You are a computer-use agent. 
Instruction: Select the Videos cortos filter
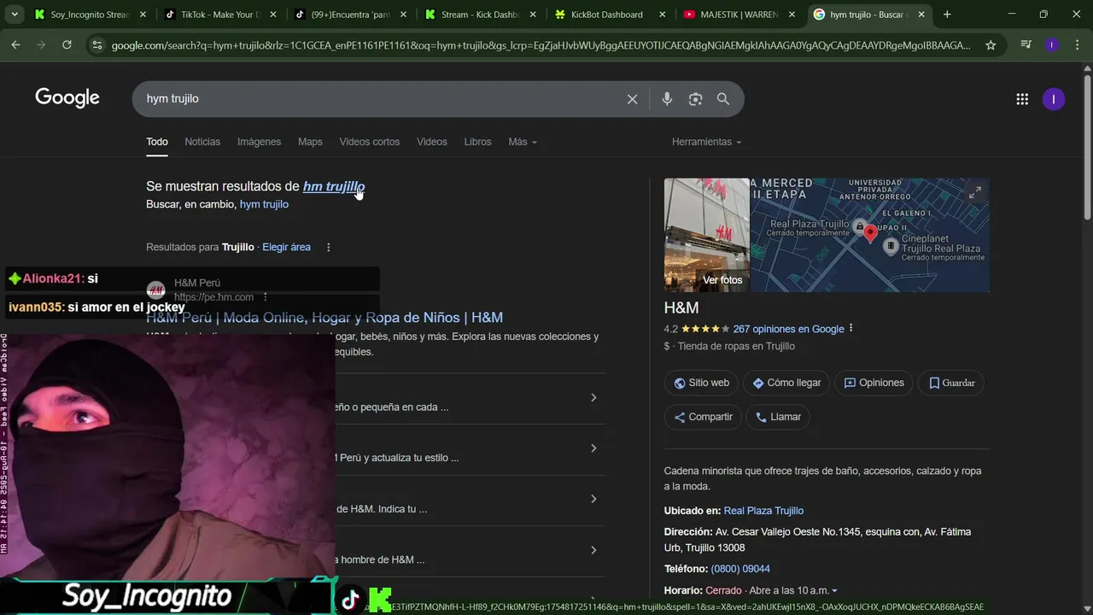(369, 142)
